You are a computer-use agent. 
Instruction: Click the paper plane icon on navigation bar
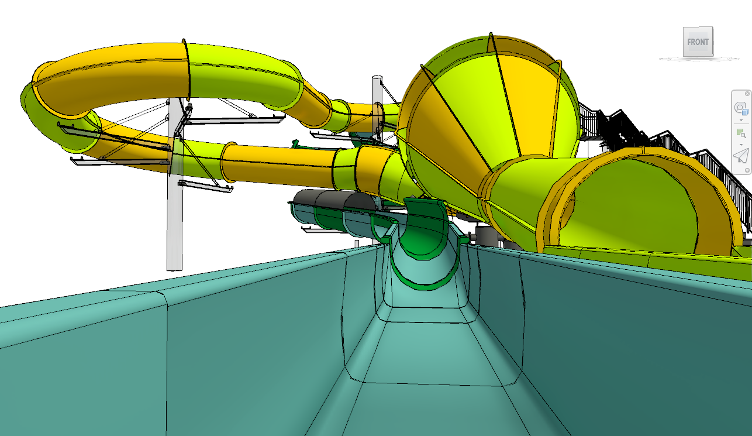(741, 156)
